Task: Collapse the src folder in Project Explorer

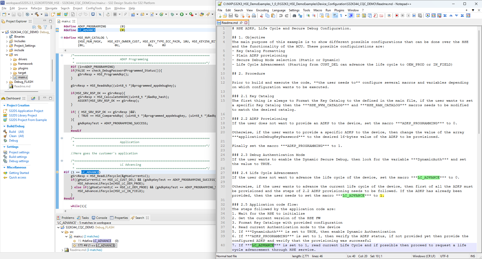Action: [7, 55]
